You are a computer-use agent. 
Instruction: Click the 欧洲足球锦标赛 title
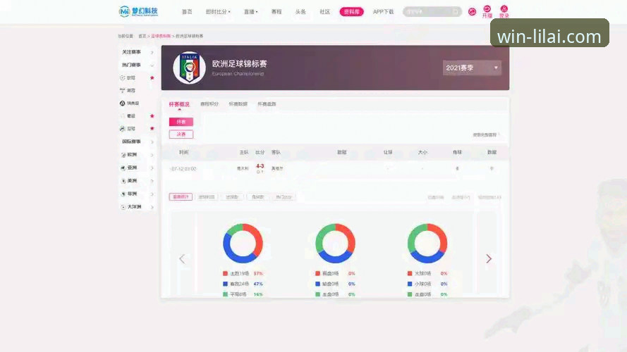(x=239, y=64)
